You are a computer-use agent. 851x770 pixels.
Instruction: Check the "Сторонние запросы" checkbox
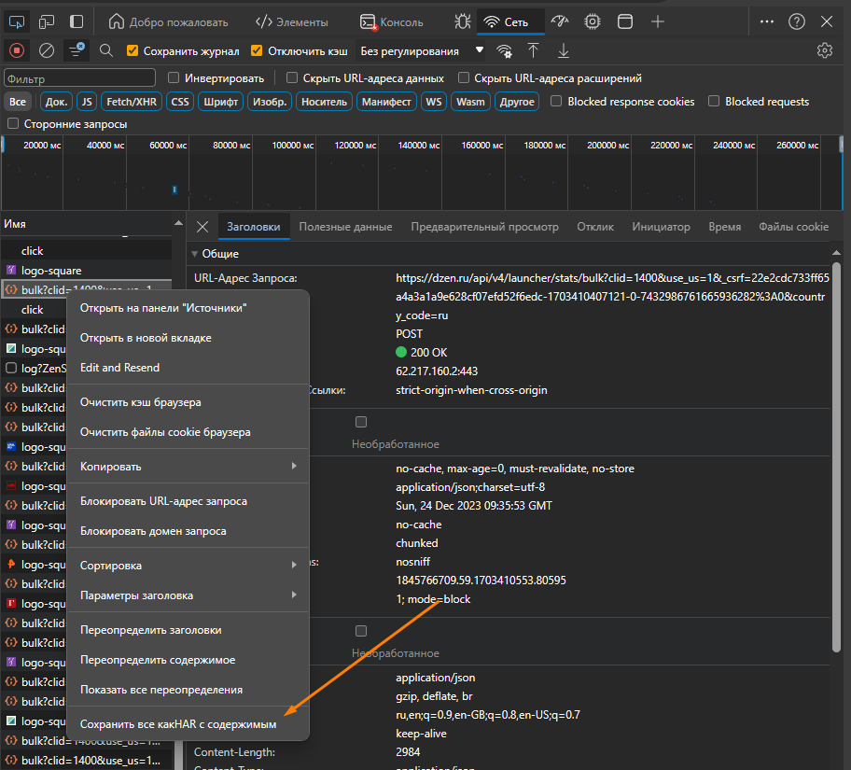(x=13, y=124)
